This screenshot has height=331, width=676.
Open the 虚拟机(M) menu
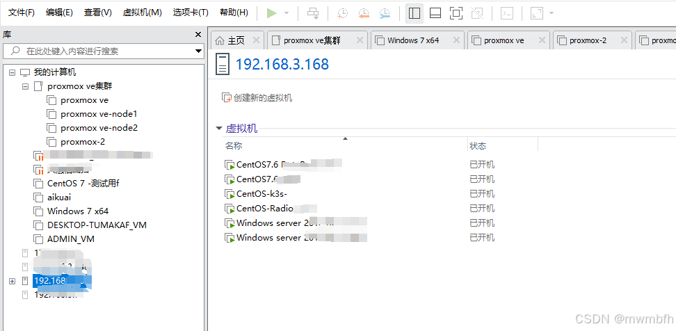coord(143,13)
